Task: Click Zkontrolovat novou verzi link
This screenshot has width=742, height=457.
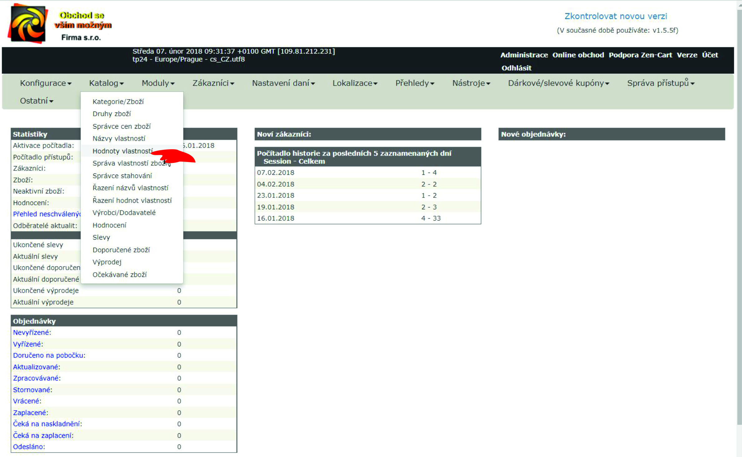Action: pyautogui.click(x=615, y=16)
